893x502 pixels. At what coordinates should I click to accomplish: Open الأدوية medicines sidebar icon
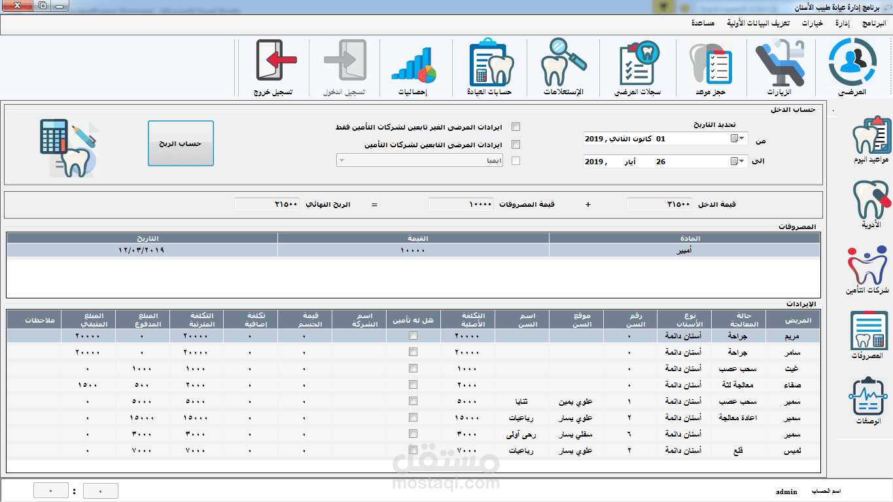click(870, 204)
